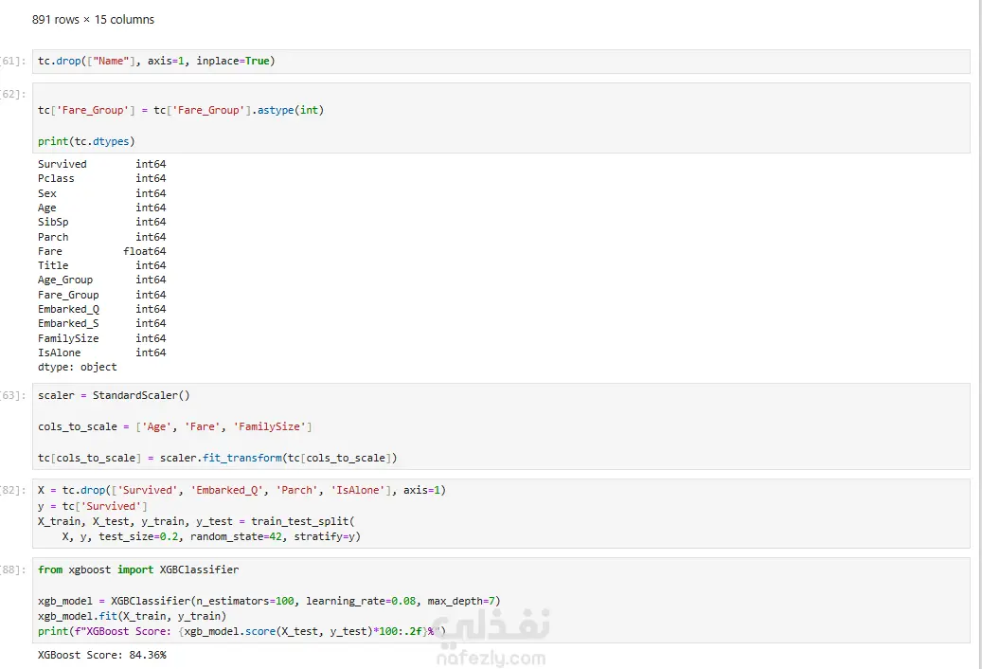Click the X = tc.drop code line
Viewport: 982px width, 669px height.
tap(241, 491)
